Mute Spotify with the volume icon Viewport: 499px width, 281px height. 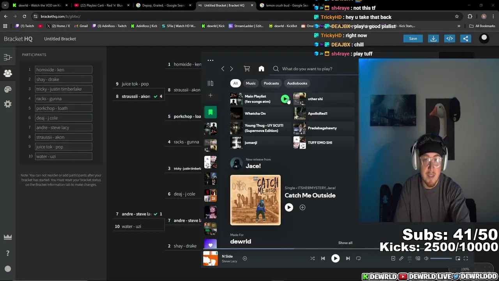tap(426, 258)
